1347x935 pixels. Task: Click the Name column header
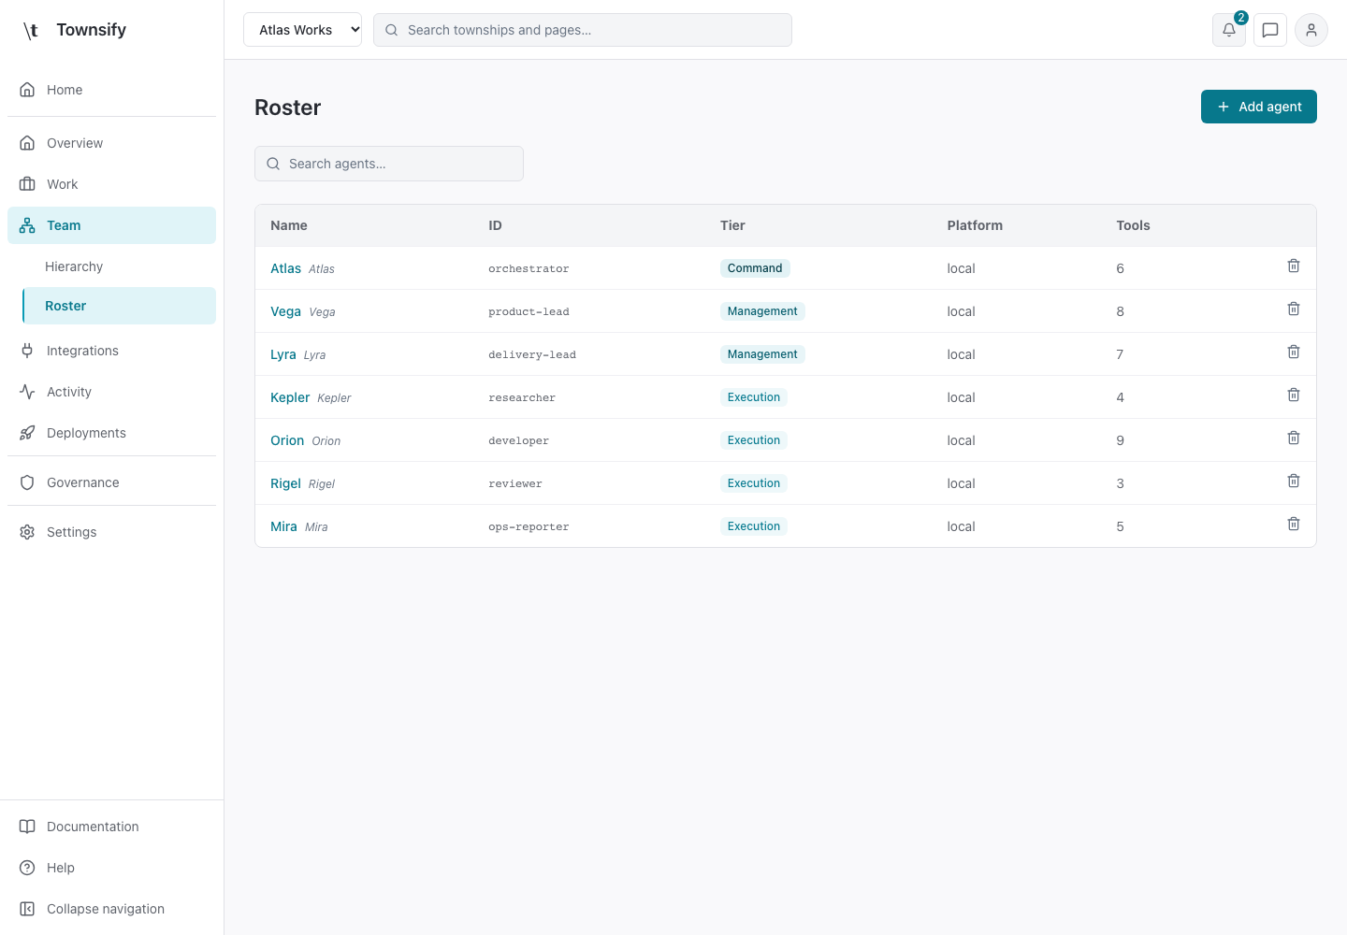[x=289, y=225]
